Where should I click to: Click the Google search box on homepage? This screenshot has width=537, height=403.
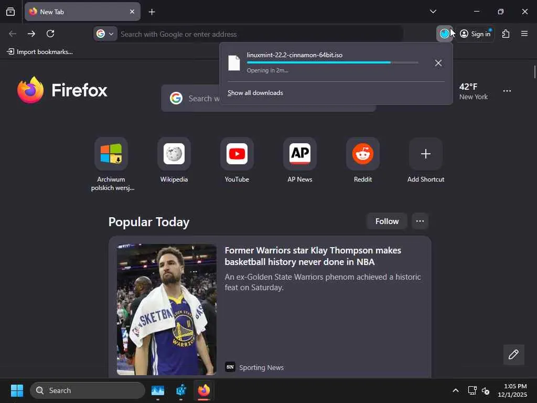tap(268, 98)
